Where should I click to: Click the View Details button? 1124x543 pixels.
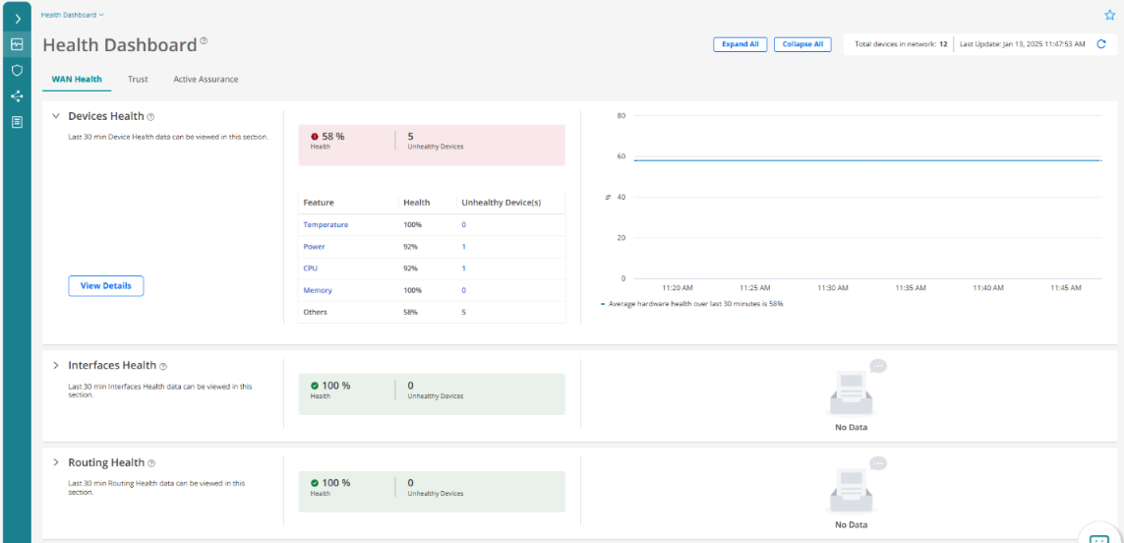(105, 285)
